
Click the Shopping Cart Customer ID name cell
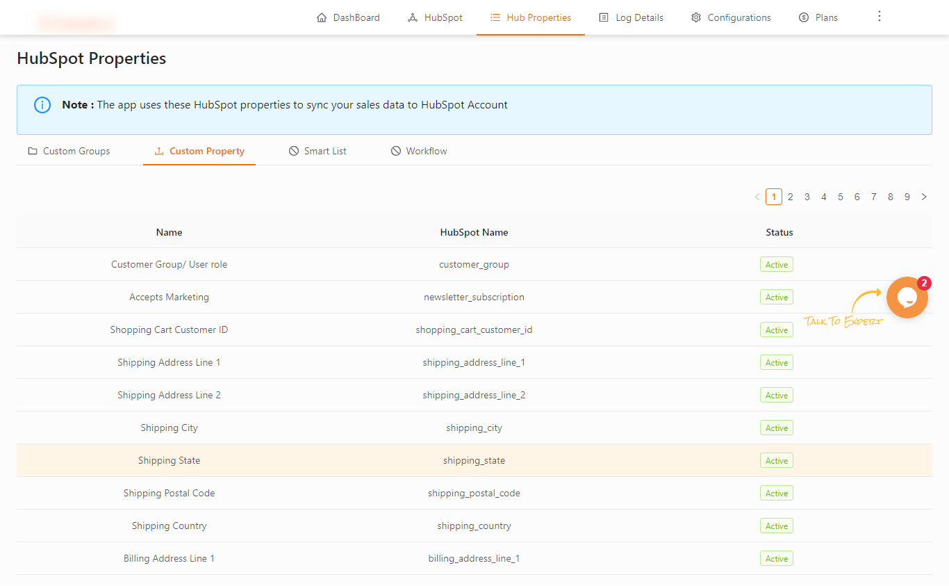tap(169, 329)
